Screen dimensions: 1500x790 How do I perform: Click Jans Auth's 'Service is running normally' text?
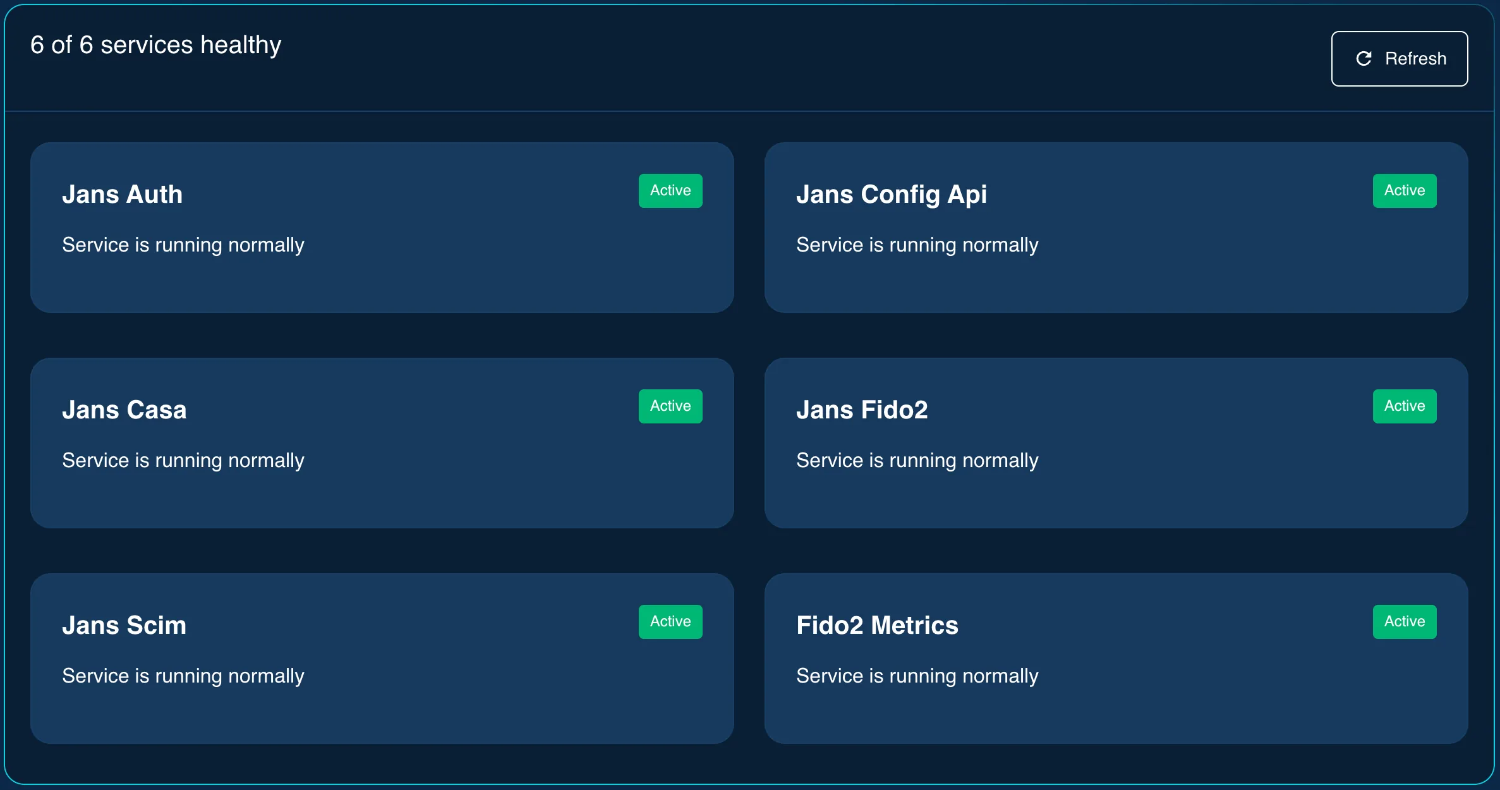pyautogui.click(x=183, y=245)
